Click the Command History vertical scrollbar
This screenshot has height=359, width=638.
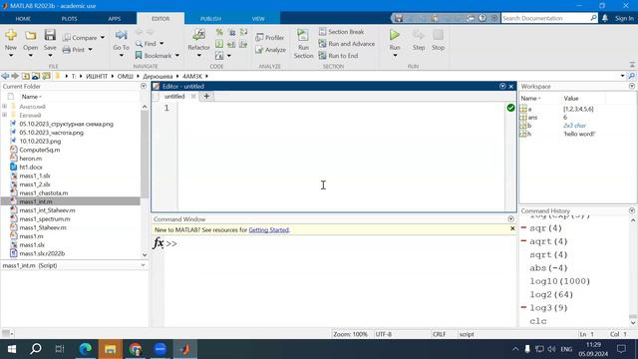click(x=633, y=317)
